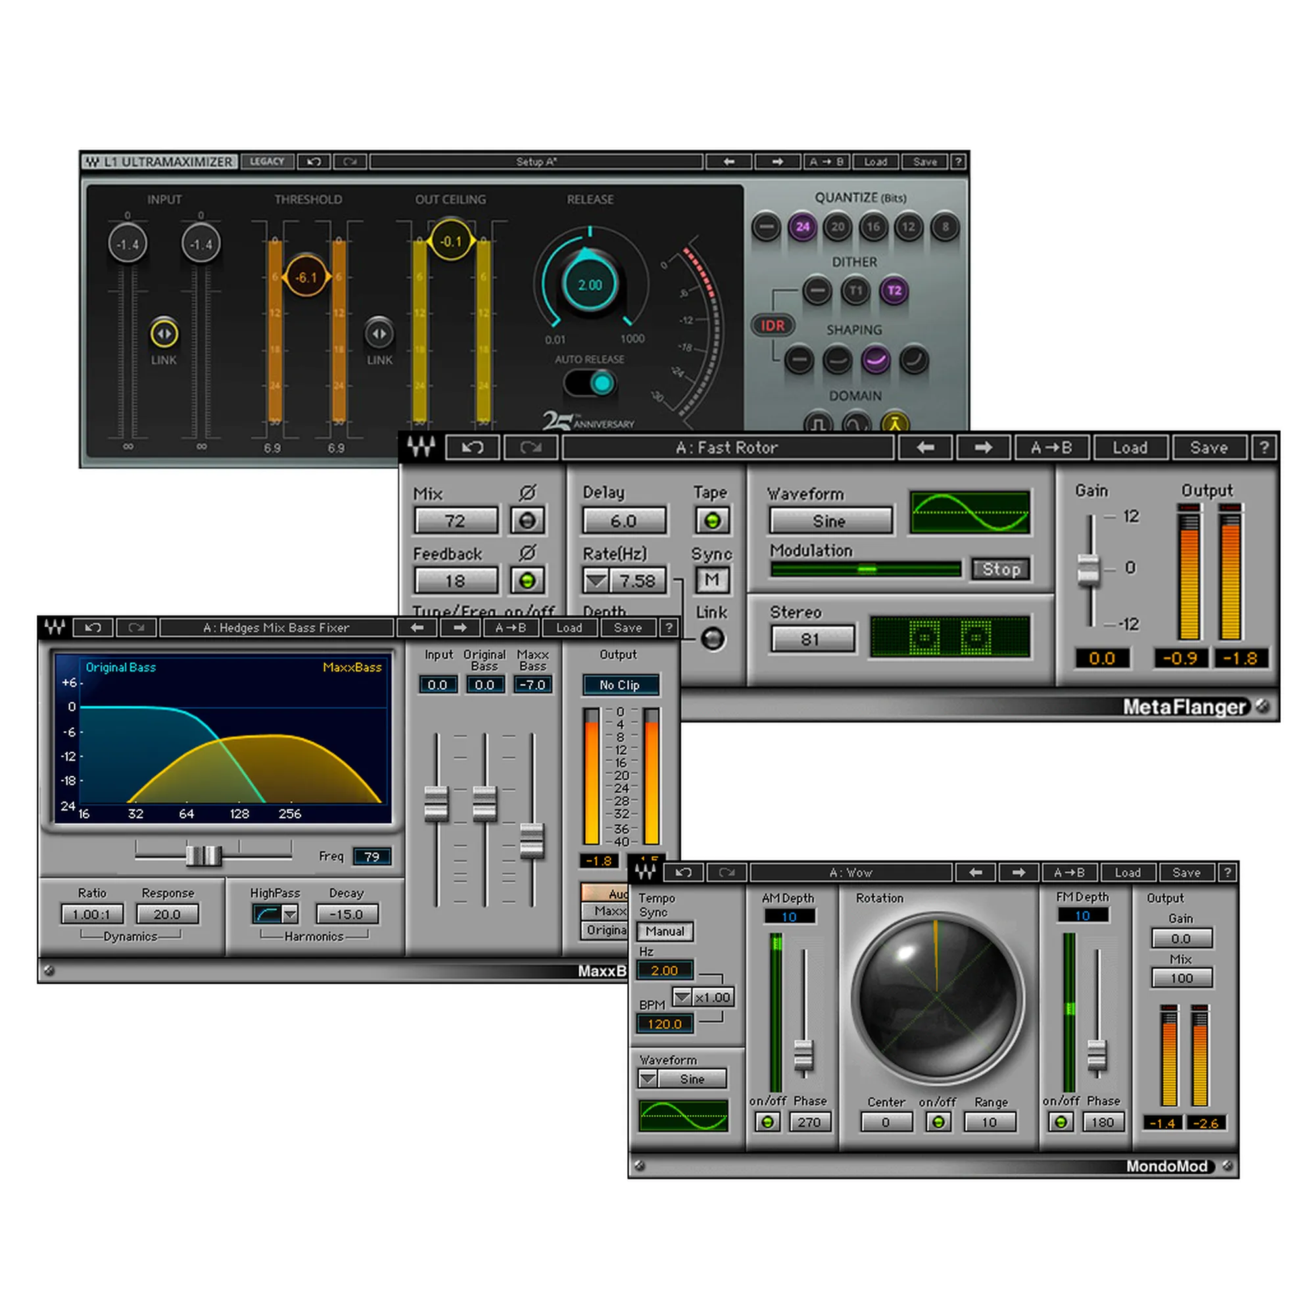
Task: Click the Release knob in L1
Action: click(590, 285)
